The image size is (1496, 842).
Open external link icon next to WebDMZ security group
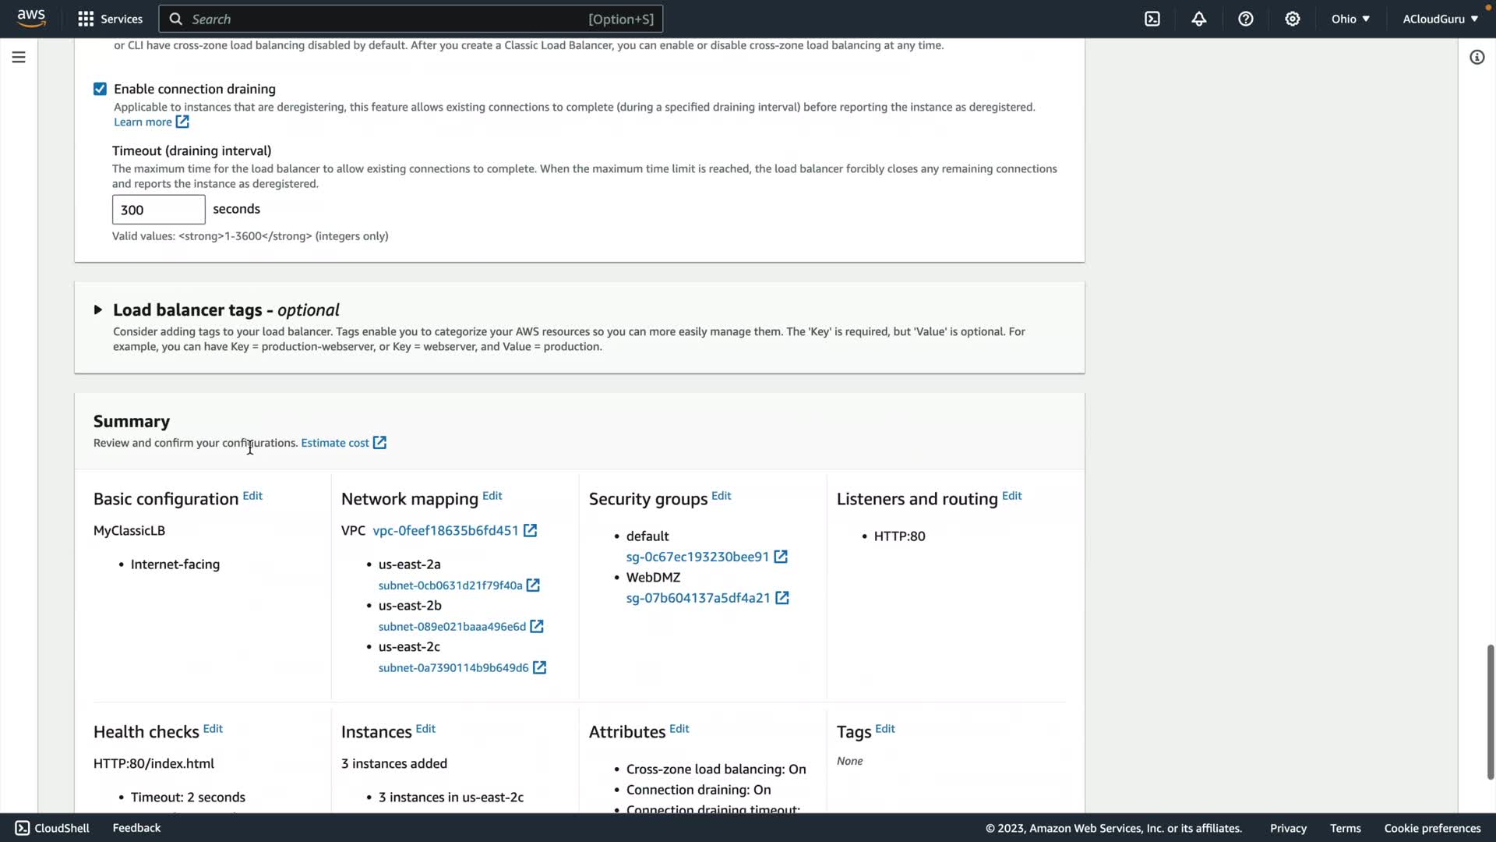pyautogui.click(x=782, y=598)
